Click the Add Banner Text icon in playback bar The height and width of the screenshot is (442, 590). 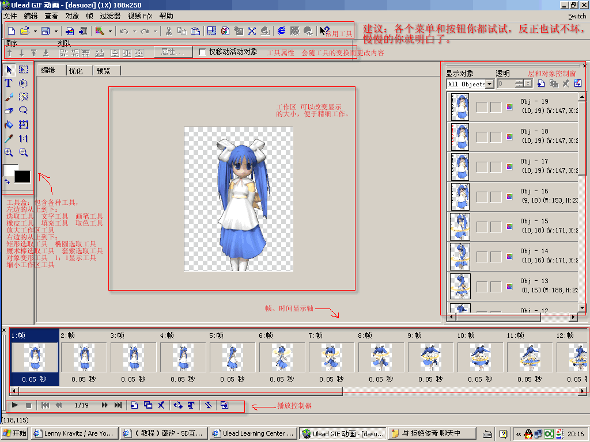coord(191,405)
